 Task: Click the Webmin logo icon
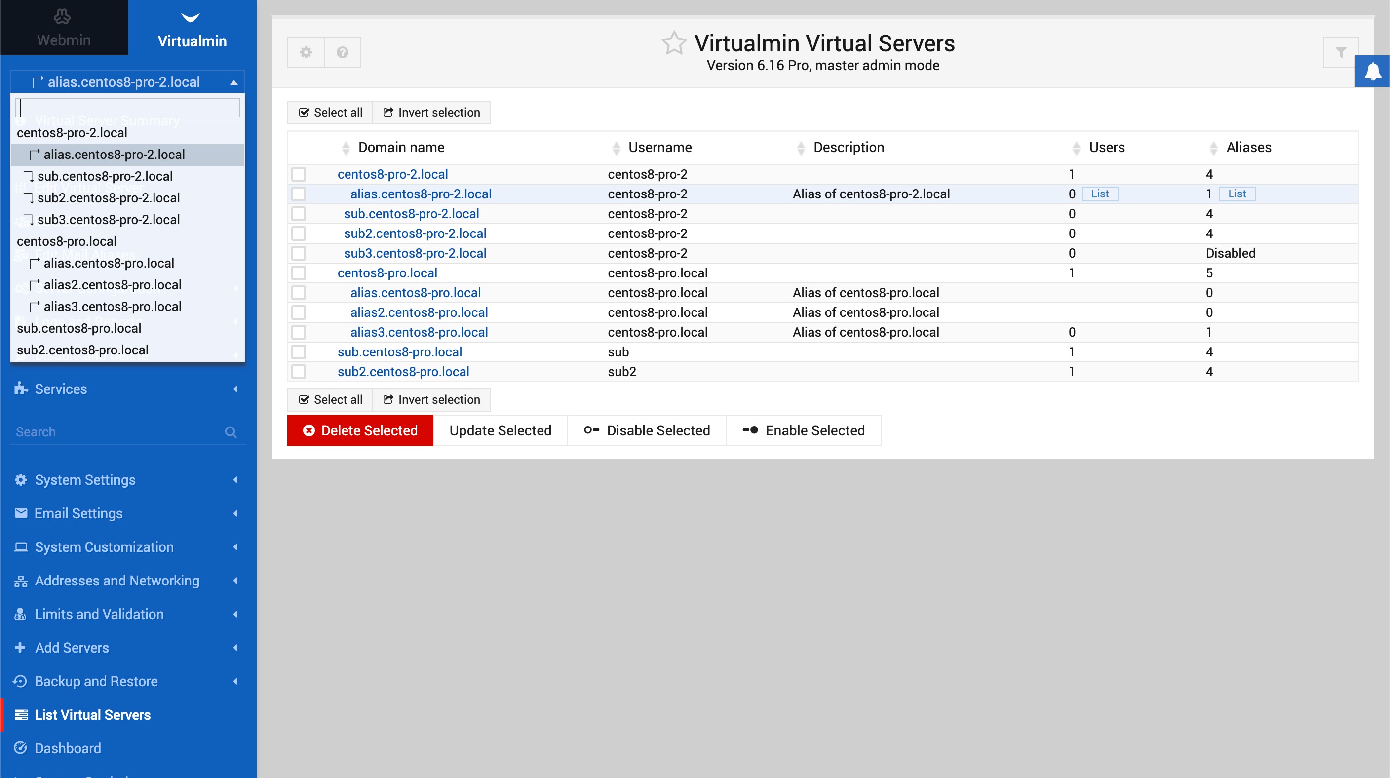coord(62,17)
